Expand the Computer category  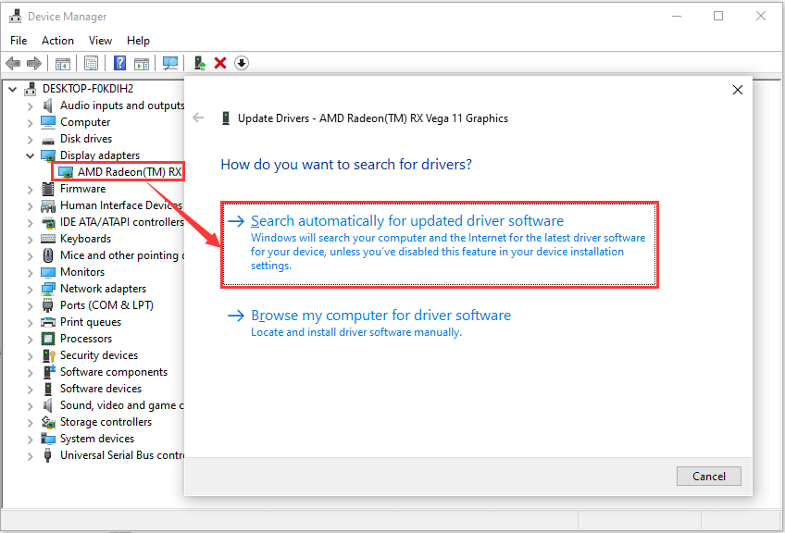pos(30,123)
